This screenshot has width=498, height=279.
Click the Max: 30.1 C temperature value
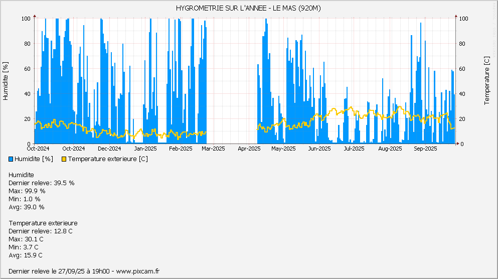pos(27,239)
